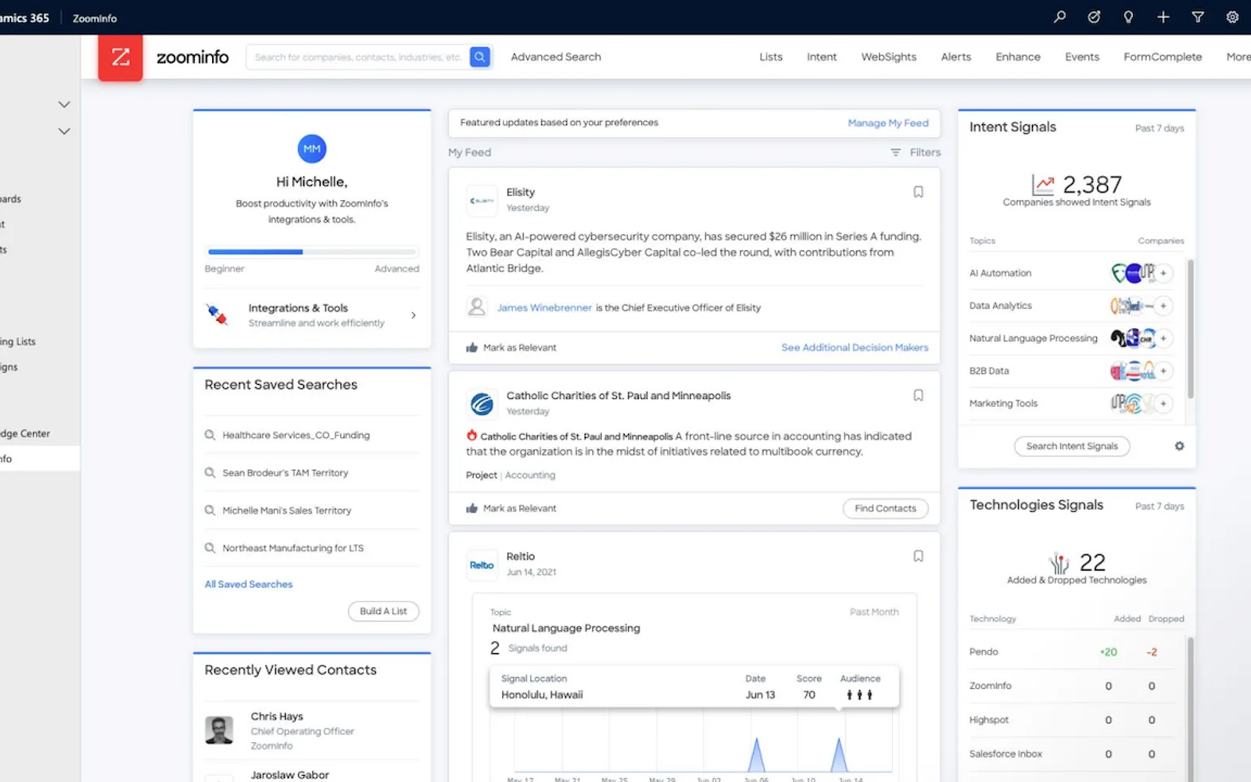Screen dimensions: 1251x782
Task: Open the Healthcare Services_CO_Funding saved search
Action: (296, 435)
